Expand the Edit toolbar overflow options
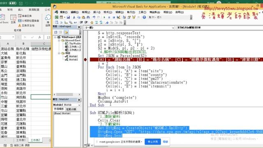 click(x=125, y=23)
